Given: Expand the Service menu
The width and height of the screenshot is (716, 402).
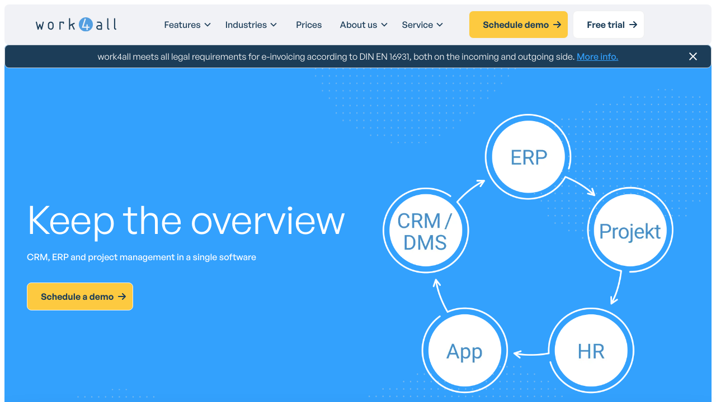Looking at the screenshot, I should (422, 25).
